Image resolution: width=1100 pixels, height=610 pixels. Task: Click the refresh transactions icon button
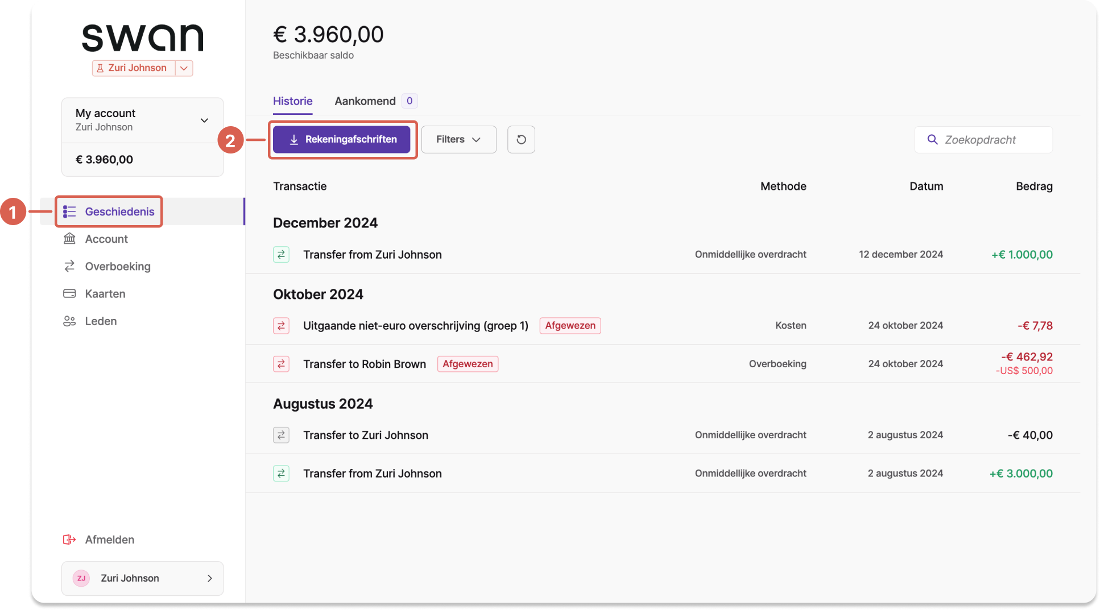(x=521, y=139)
